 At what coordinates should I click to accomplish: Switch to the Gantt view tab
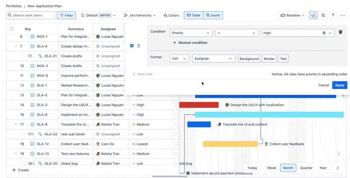tap(213, 15)
